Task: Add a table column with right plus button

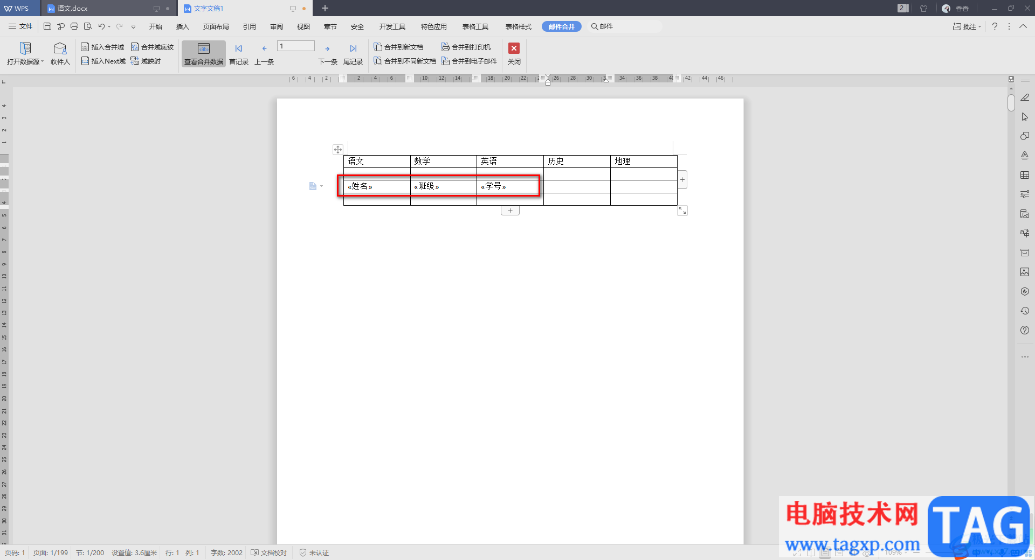Action: pyautogui.click(x=682, y=180)
